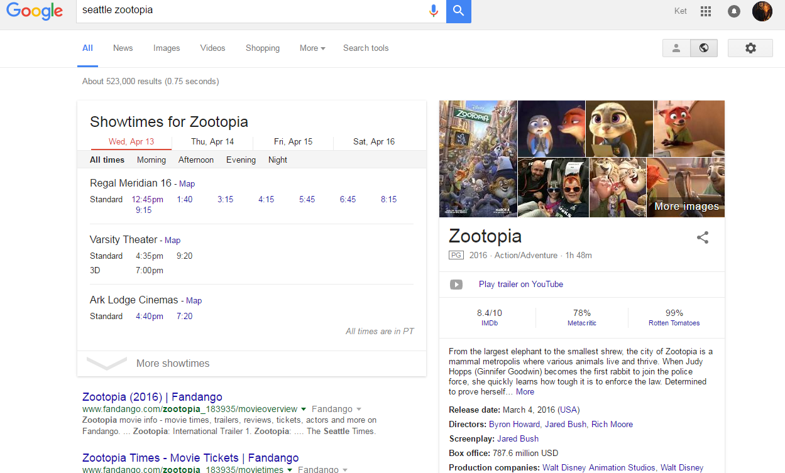The image size is (785, 473).
Task: Open Fandango source dropdown in first result
Action: [x=336, y=409]
